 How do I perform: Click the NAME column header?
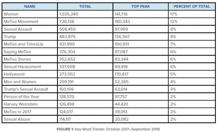[29, 6]
